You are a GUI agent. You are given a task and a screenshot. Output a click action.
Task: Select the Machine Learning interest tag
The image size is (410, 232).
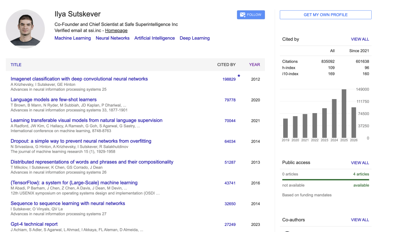tap(73, 38)
